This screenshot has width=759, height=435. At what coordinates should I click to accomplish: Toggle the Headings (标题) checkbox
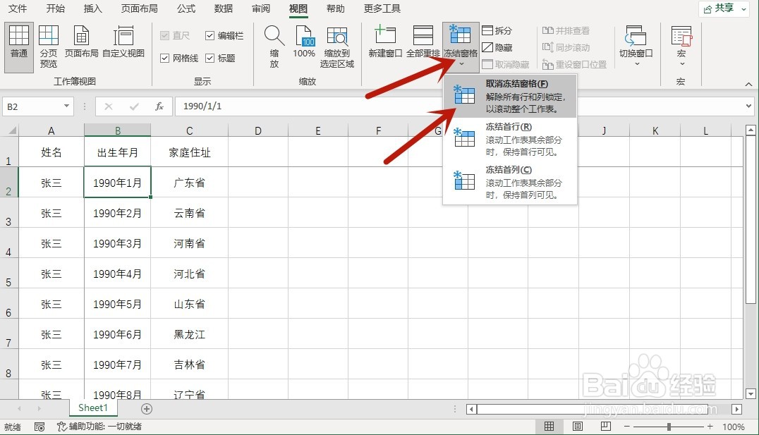click(210, 58)
